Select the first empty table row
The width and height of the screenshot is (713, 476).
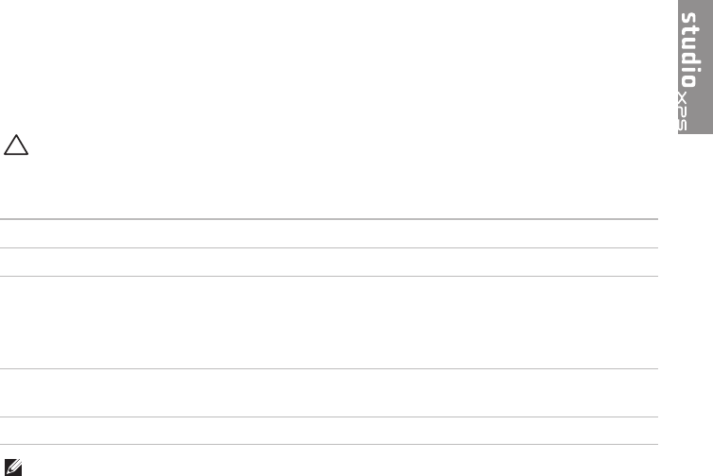[x=329, y=234]
